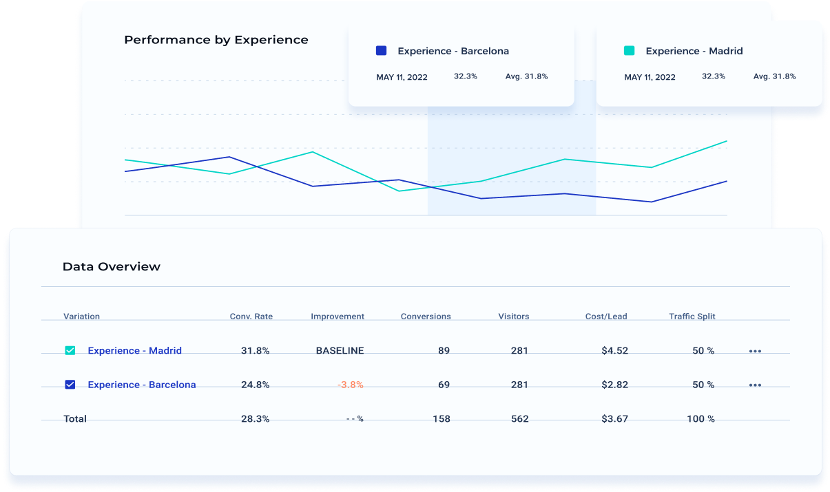
Task: Select the MAY 11, 2022 tooltip for Barcelona
Action: [402, 77]
